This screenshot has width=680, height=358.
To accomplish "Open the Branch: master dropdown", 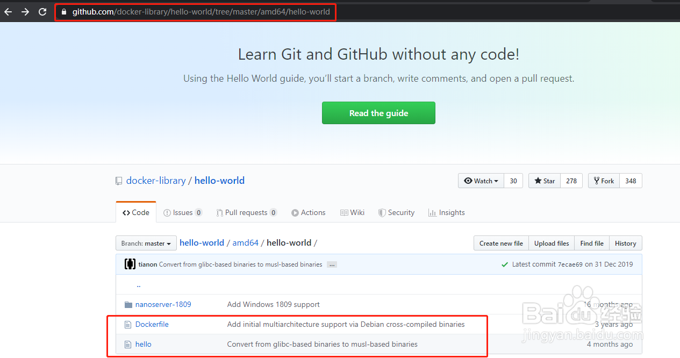I will [146, 243].
